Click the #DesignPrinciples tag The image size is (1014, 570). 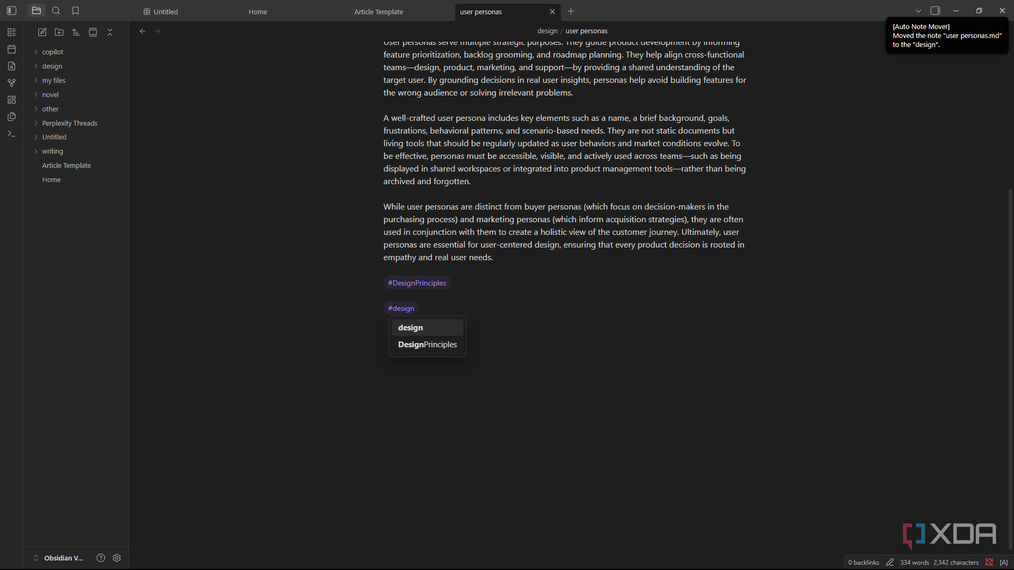tap(417, 283)
